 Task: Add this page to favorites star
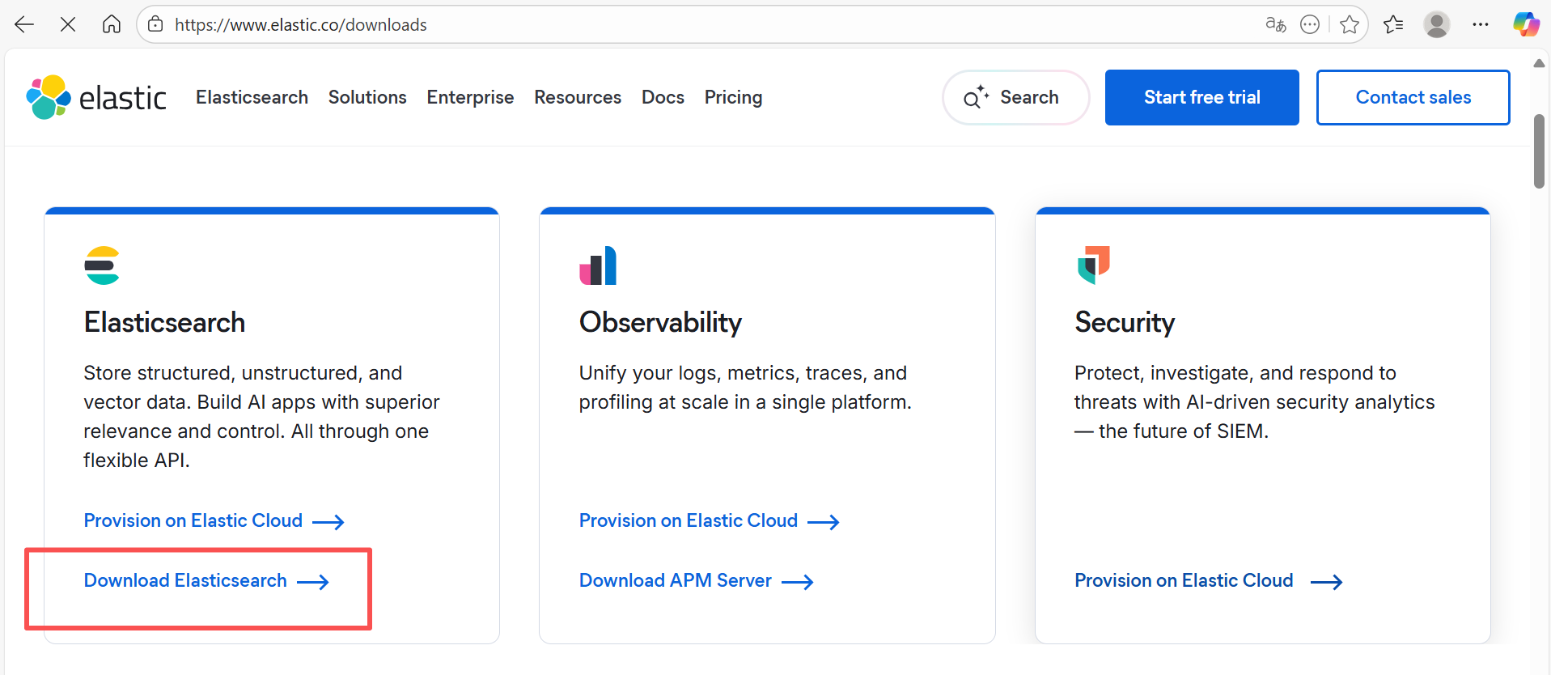(x=1349, y=24)
